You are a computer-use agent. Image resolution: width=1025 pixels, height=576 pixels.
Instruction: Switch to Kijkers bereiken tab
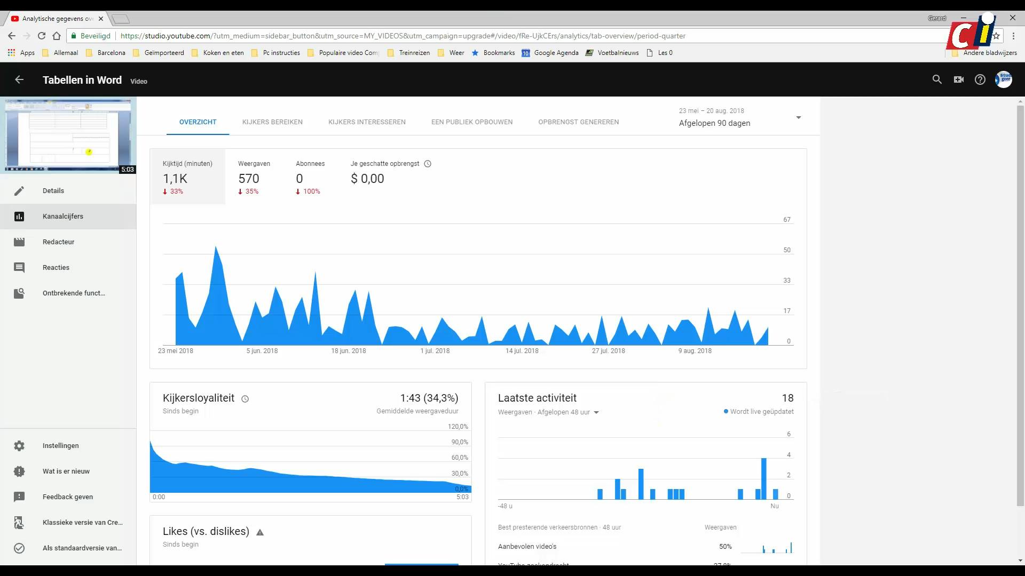[272, 122]
